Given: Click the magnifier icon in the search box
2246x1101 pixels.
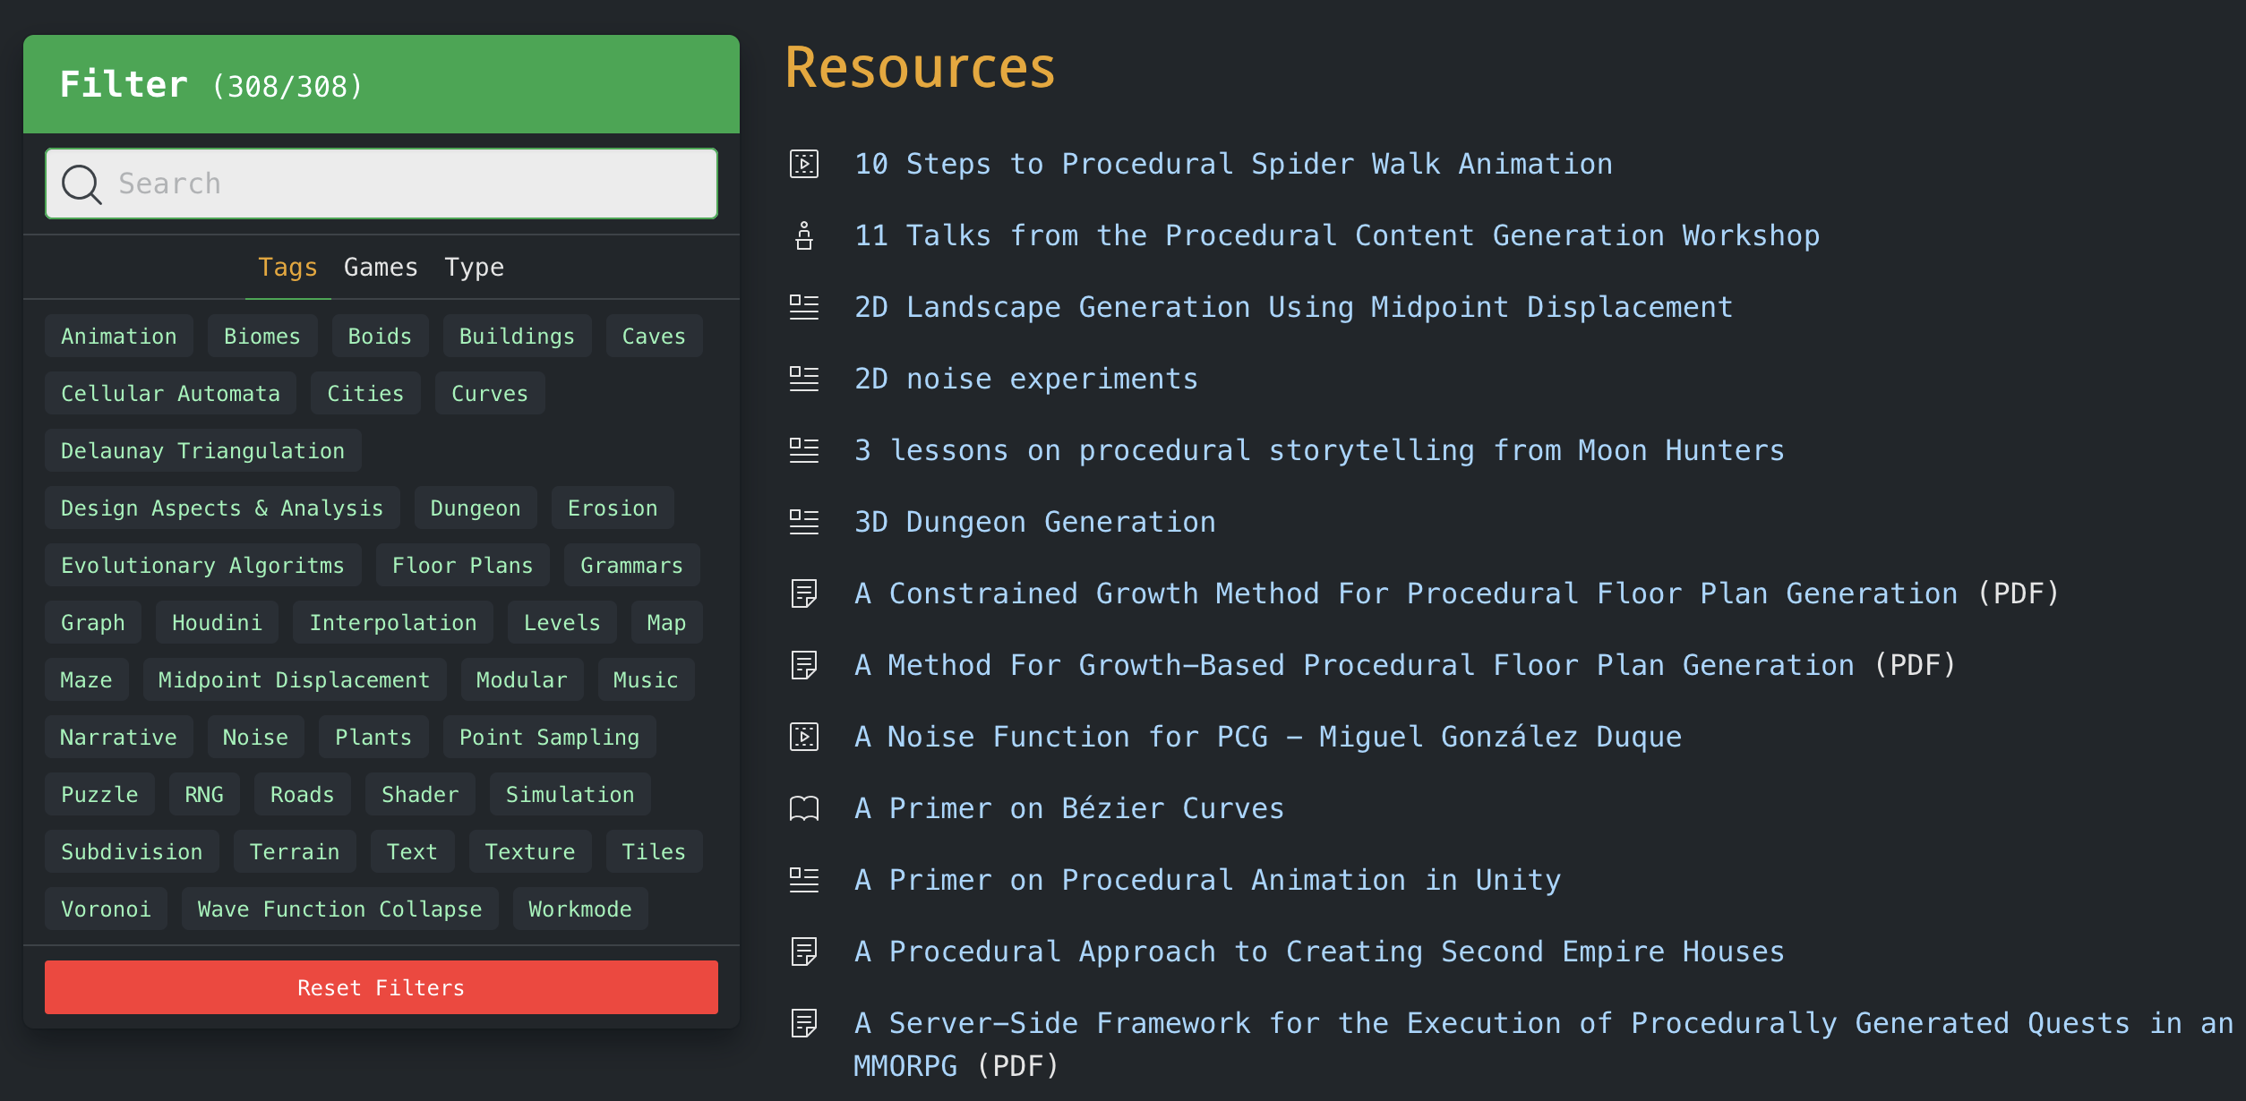Looking at the screenshot, I should click(81, 184).
